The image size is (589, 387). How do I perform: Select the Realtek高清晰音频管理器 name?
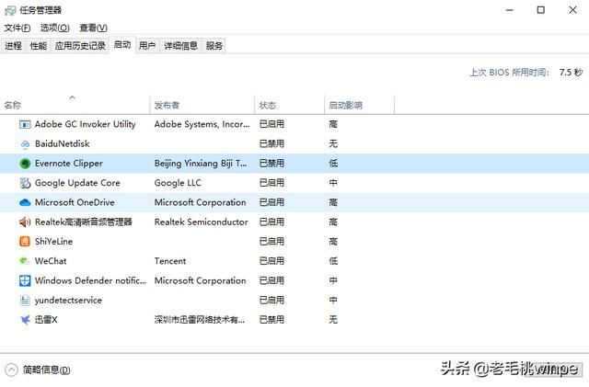(84, 222)
